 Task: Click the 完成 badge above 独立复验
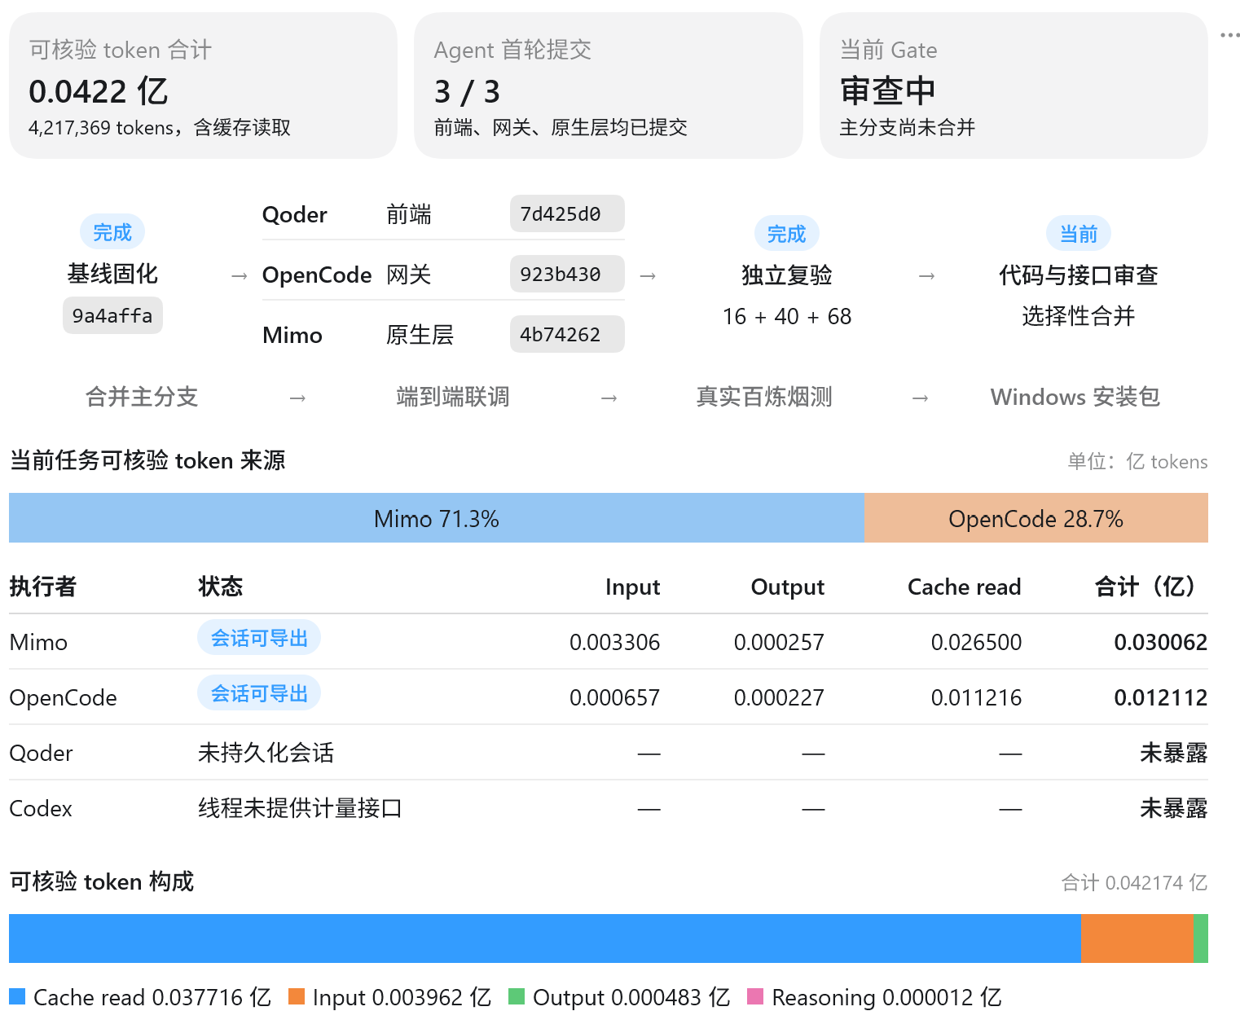(786, 234)
